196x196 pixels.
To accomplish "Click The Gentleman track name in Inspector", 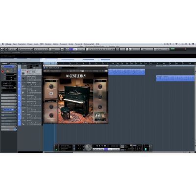I will pos(9,66).
